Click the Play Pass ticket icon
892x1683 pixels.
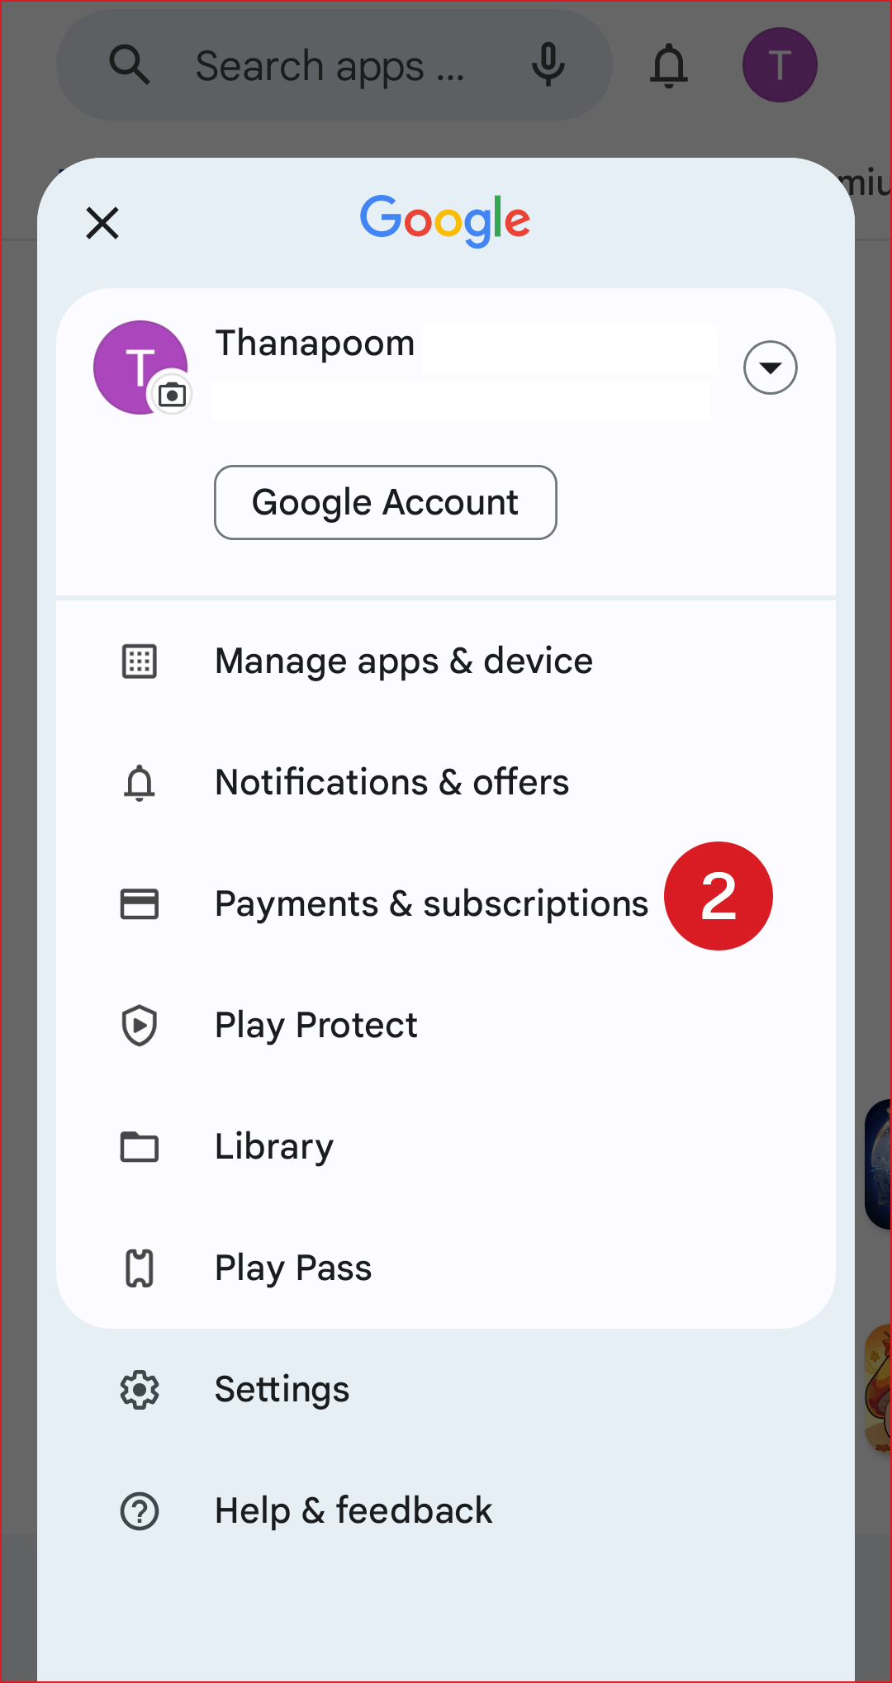(x=140, y=1268)
